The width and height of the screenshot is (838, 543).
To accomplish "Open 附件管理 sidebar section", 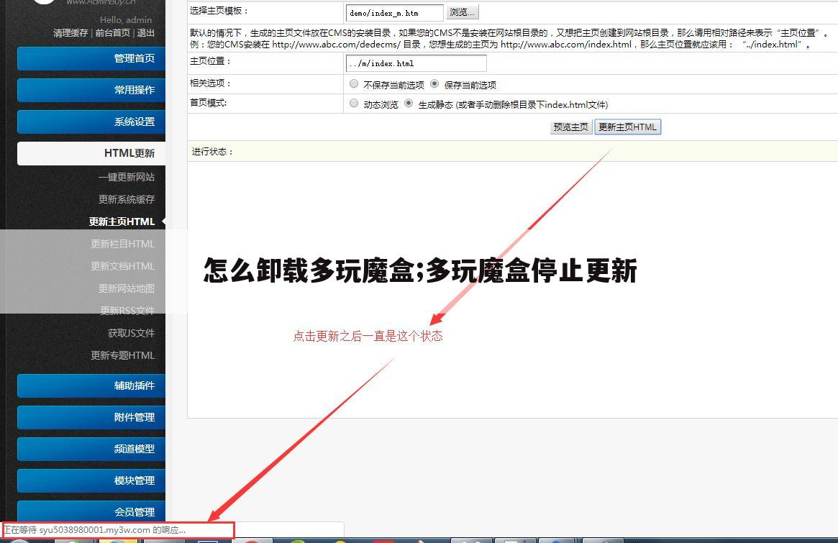I will (91, 417).
